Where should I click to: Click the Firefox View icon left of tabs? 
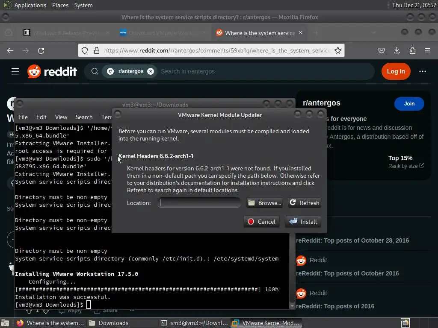click(9, 33)
